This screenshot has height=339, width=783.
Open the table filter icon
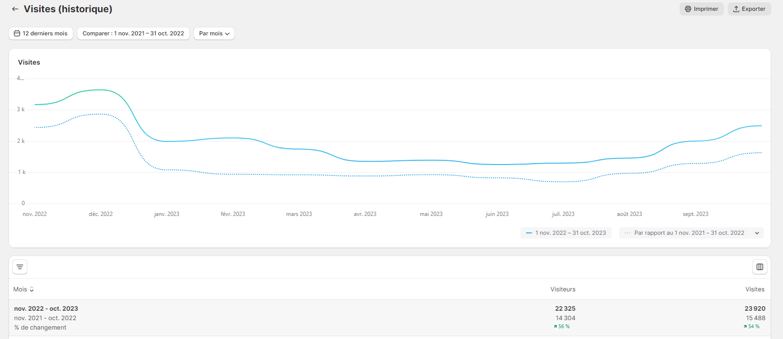(20, 267)
